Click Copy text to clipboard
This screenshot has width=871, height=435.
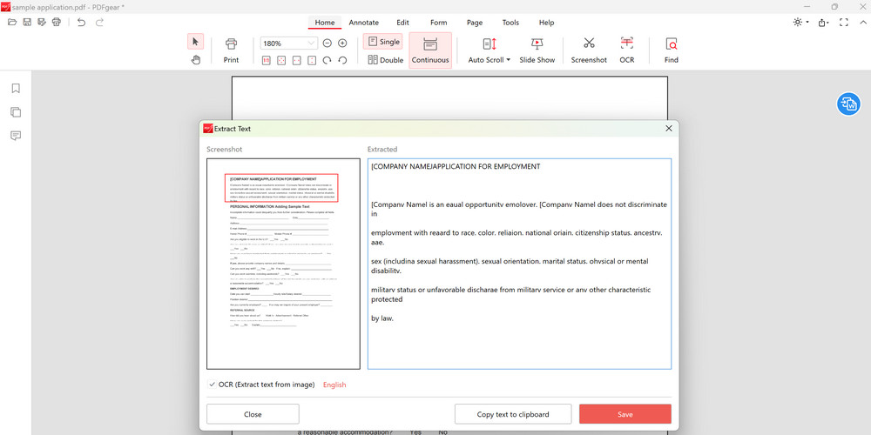pos(513,414)
